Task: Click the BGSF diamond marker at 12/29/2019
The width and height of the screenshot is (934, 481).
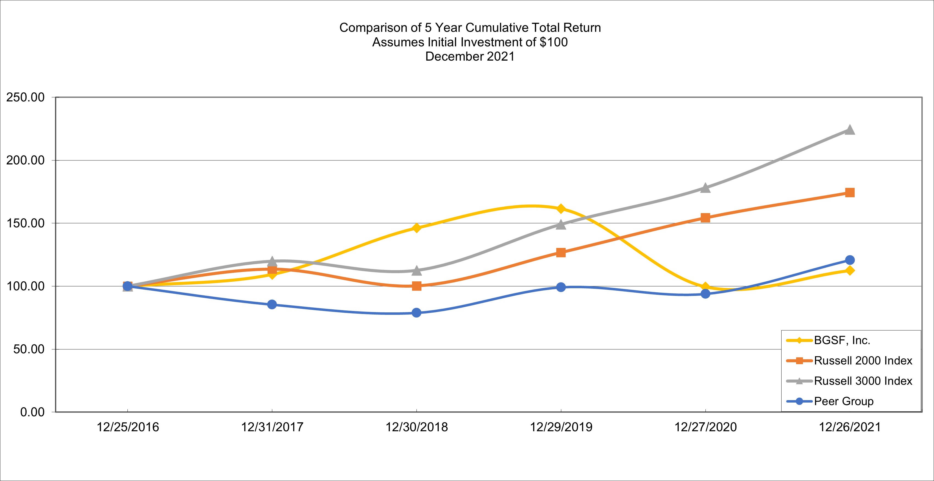Action: click(x=561, y=209)
